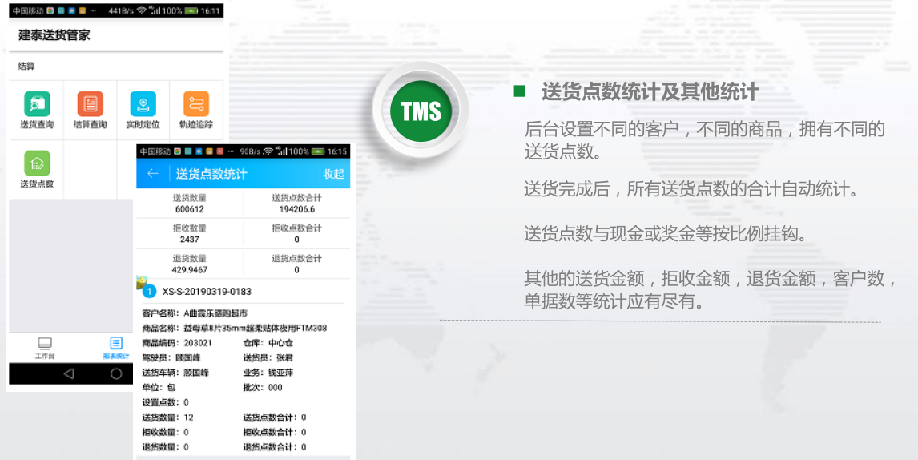Click the green TMS logo badge
Viewport: 918px width, 460px height.
(x=421, y=111)
